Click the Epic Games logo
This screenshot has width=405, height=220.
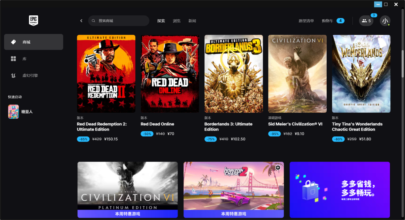(x=33, y=21)
